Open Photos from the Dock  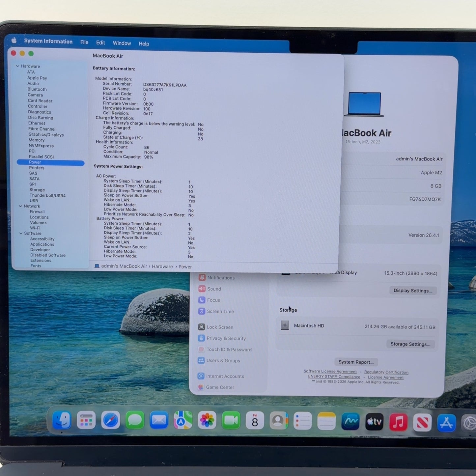207,421
